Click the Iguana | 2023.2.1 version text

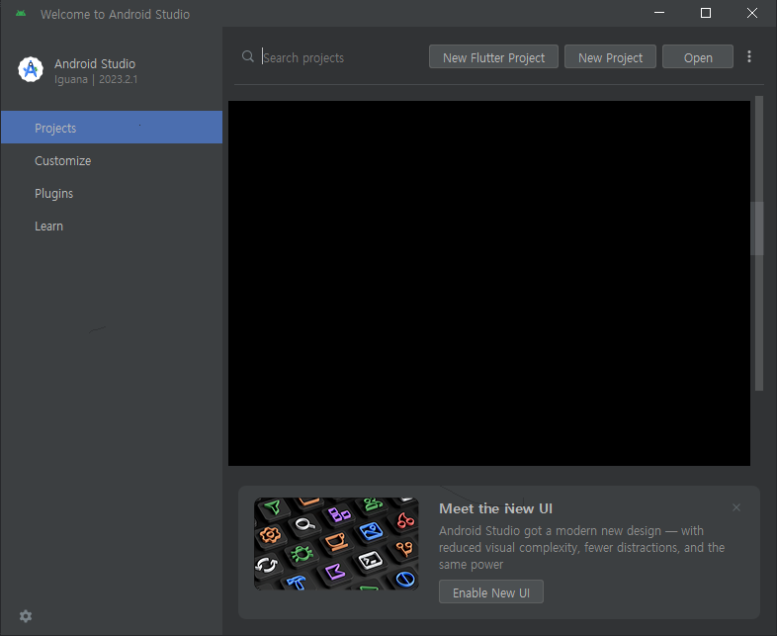pos(96,79)
